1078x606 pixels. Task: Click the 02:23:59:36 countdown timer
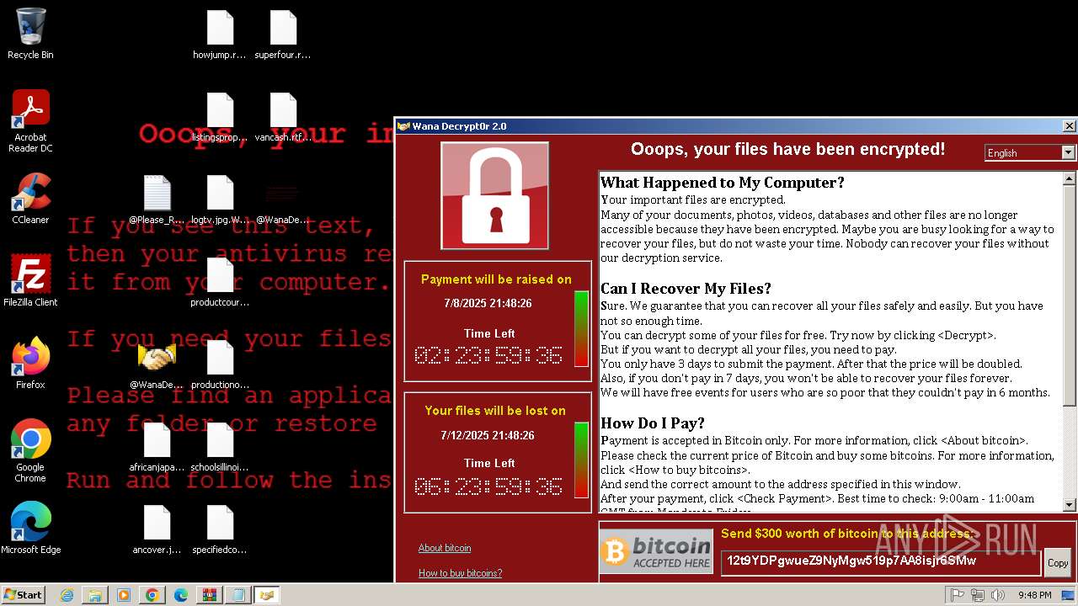click(488, 355)
